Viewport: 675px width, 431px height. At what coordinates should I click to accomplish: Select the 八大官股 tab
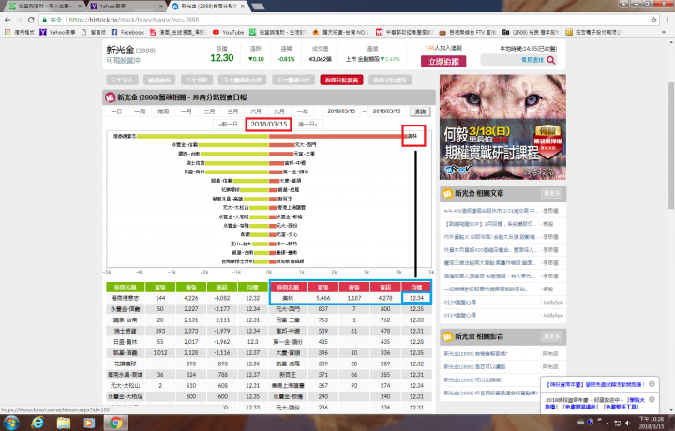pyautogui.click(x=197, y=80)
